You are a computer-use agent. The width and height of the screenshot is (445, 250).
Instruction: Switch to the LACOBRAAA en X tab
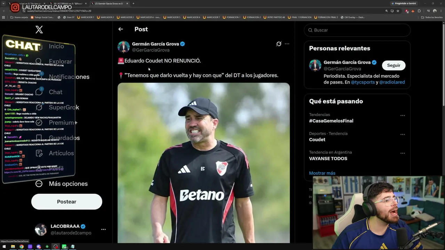[x=68, y=3]
